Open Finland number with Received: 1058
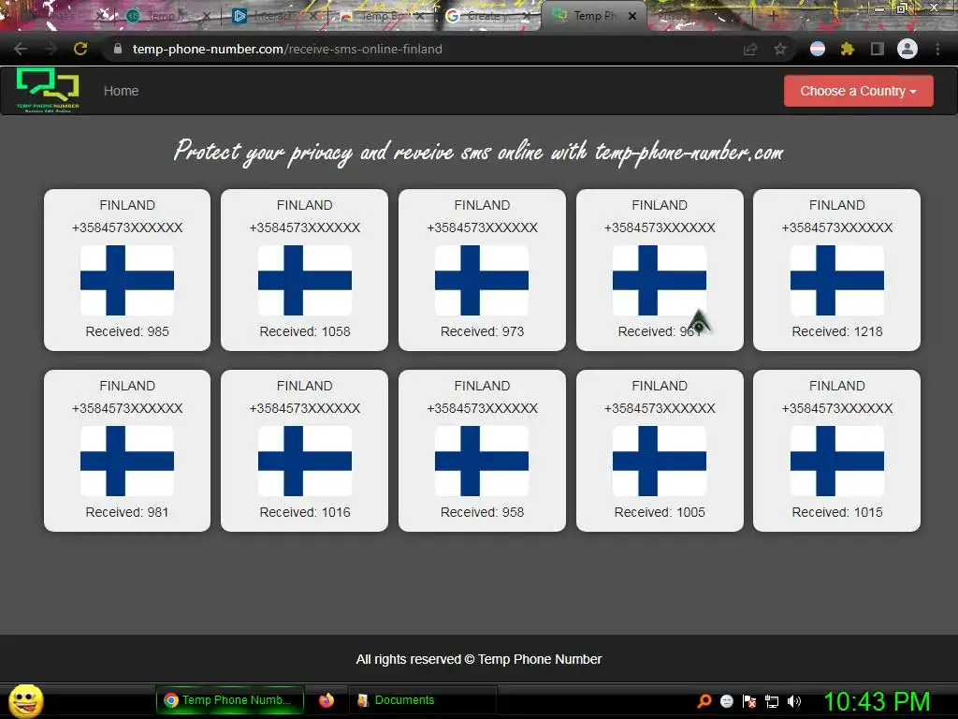 coord(304,270)
